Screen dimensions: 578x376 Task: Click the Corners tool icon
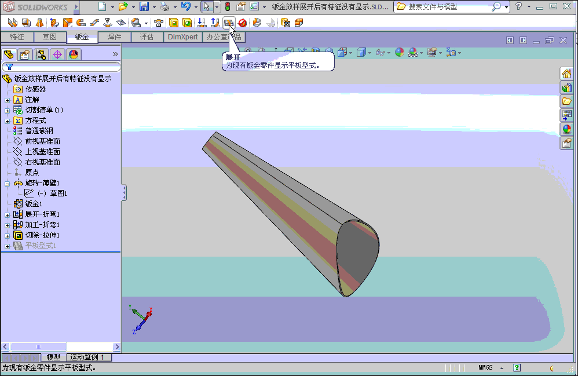pos(136,23)
